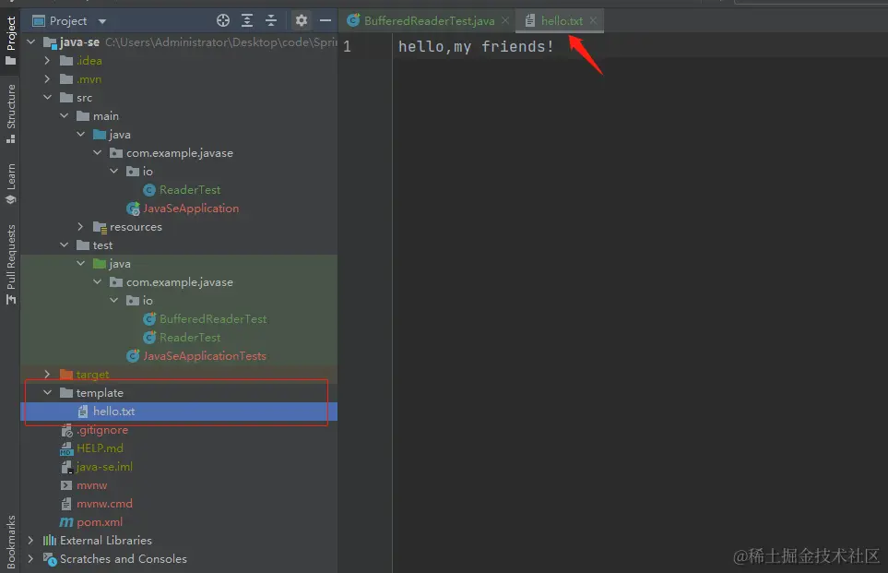This screenshot has width=888, height=573.
Task: Click the Project view icon in header
Action: [x=39, y=21]
